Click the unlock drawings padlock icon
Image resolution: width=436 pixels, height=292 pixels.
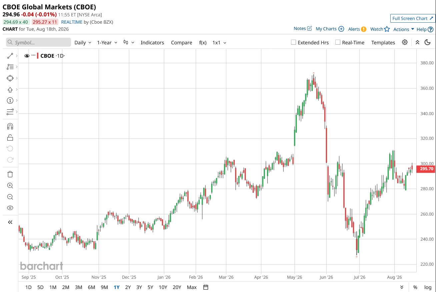pos(10,137)
